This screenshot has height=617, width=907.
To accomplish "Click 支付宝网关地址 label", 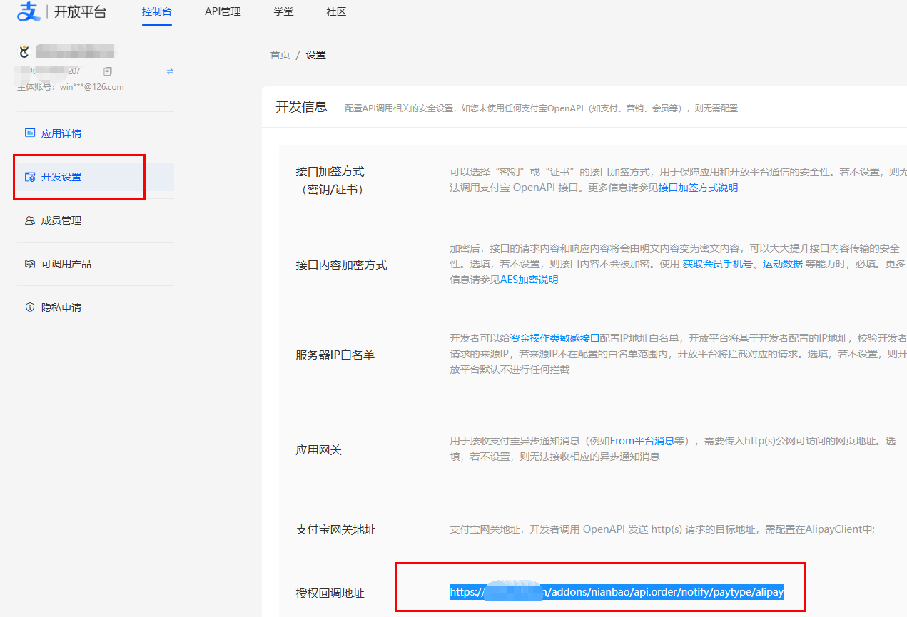I will [335, 529].
